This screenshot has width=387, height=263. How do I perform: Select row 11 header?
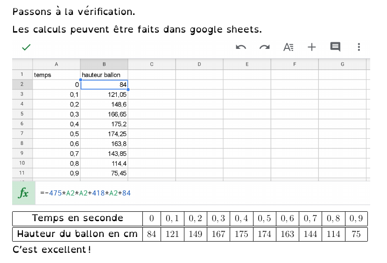pyautogui.click(x=22, y=173)
